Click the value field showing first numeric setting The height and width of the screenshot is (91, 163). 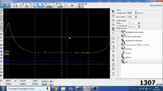(x=131, y=13)
